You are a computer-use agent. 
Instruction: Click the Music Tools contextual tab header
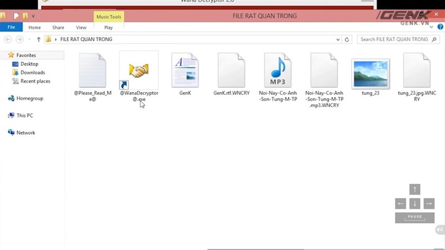[x=108, y=17]
